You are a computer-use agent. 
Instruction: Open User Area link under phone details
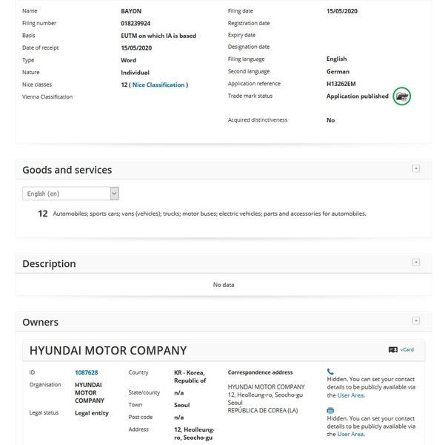351,395
